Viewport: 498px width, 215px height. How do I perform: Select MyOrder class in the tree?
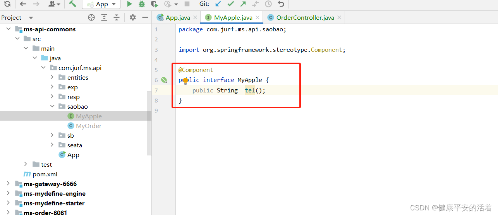[89, 126]
